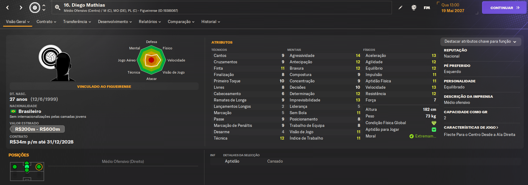Click the search magnifying glass icon
The height and width of the screenshot is (185, 528).
57,8
